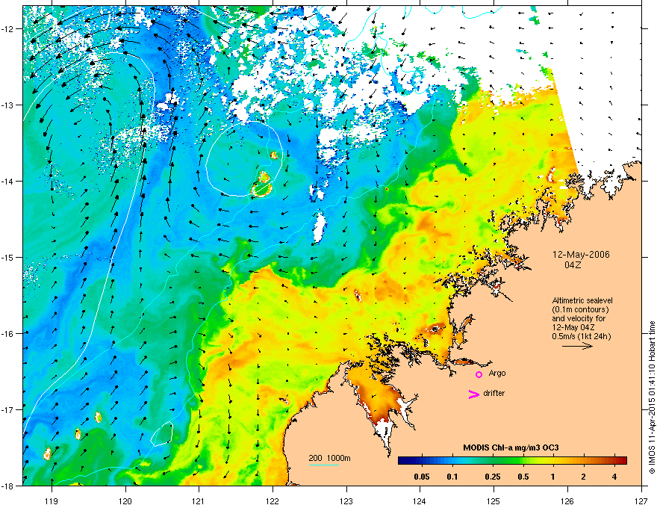Image resolution: width=657 pixels, height=508 pixels.
Task: Click latitude axis label -13
Action: click(8, 105)
